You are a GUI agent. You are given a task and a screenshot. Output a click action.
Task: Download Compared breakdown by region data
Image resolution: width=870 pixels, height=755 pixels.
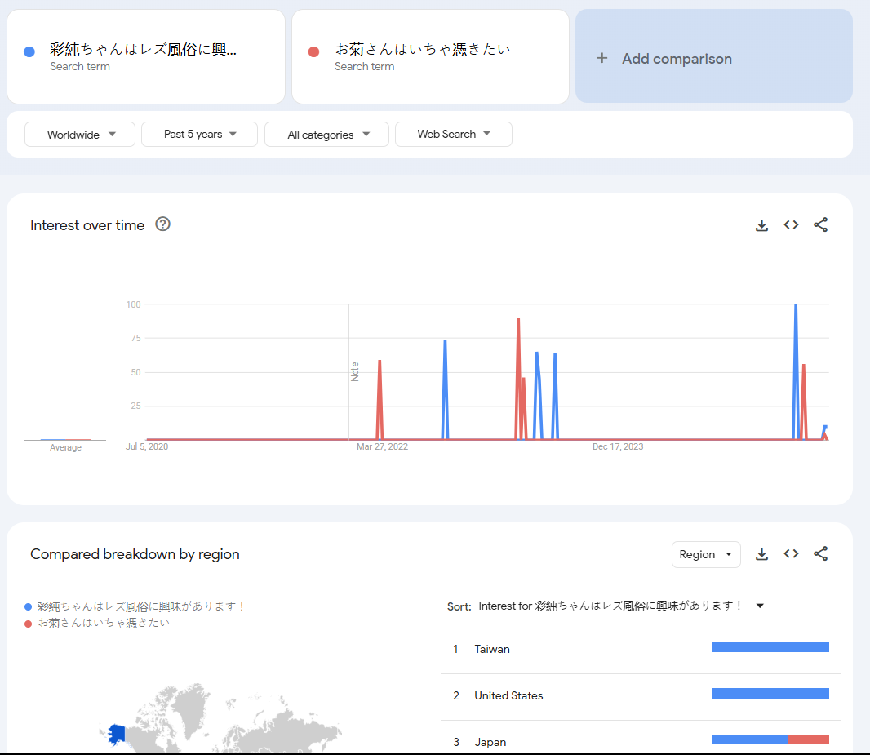pos(761,554)
